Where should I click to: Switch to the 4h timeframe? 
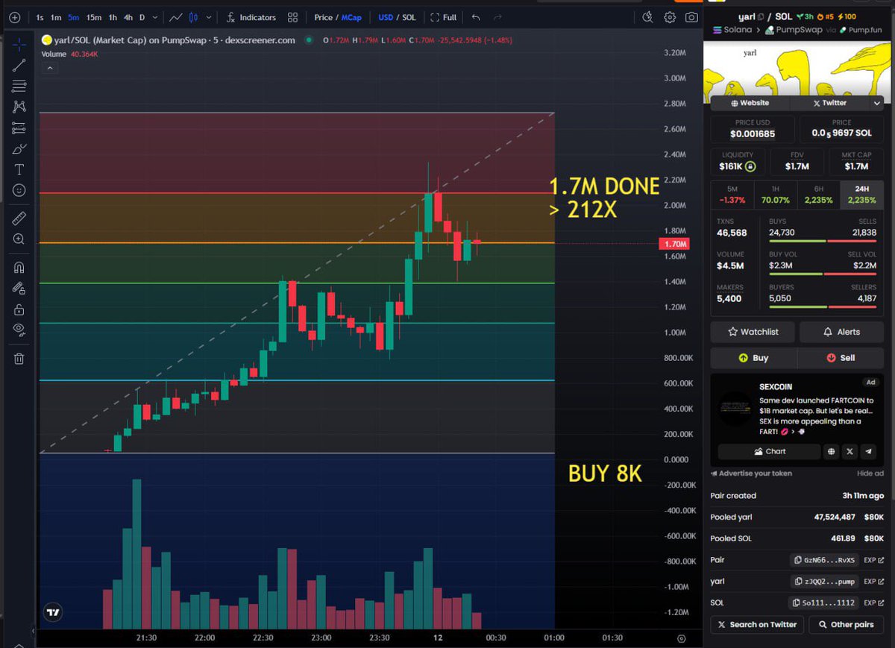pyautogui.click(x=128, y=17)
